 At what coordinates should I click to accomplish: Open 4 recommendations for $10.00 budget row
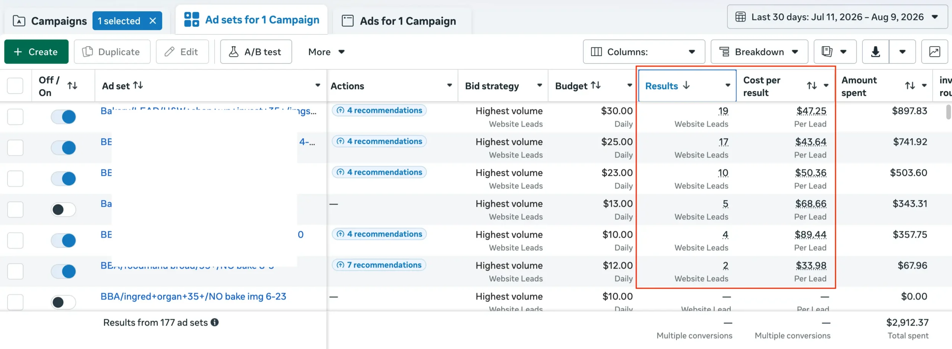pos(379,234)
